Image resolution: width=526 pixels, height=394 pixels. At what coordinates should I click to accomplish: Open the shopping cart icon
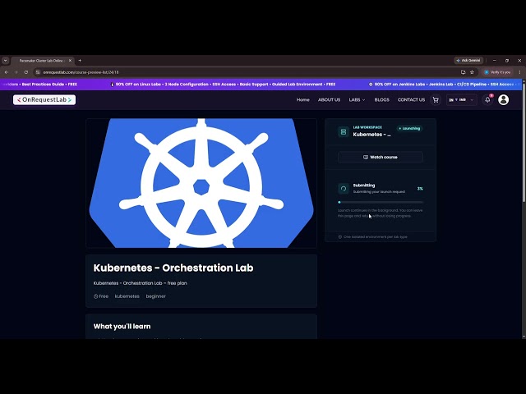pos(436,100)
